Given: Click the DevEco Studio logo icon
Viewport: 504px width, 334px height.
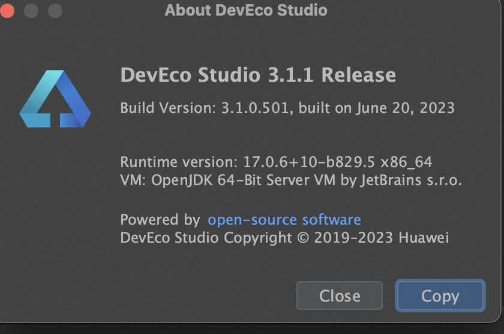Looking at the screenshot, I should tap(55, 99).
